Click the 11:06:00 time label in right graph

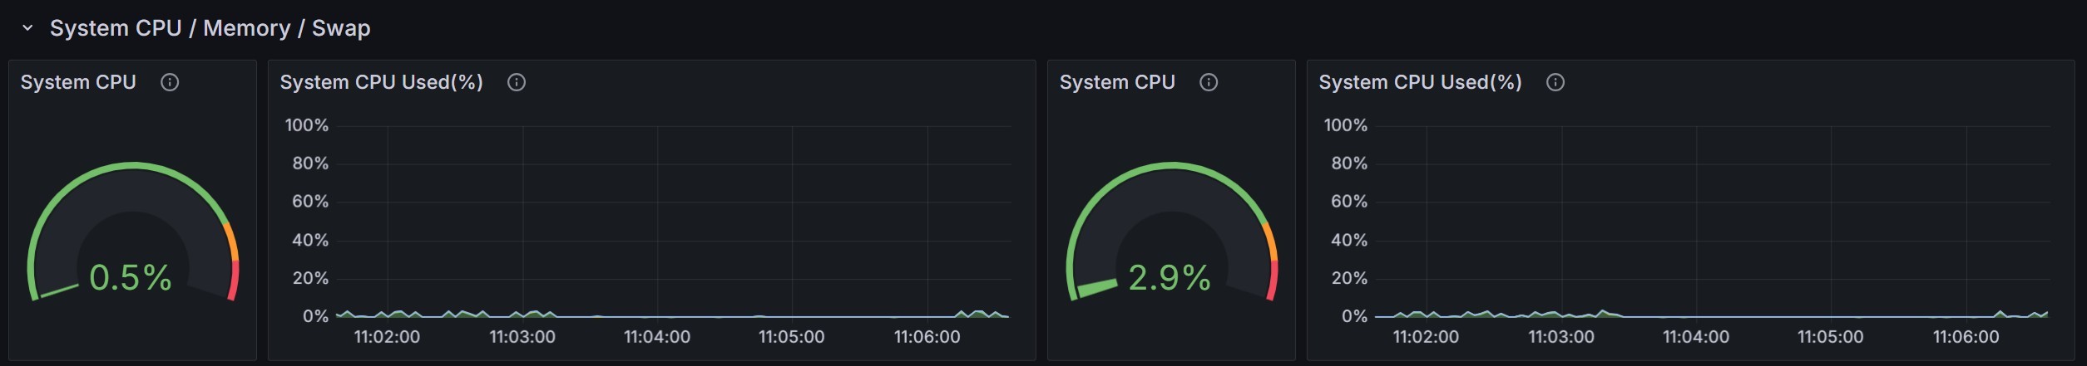[1966, 337]
